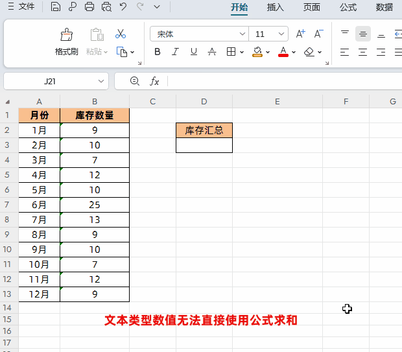
Task: Switch to the 插入 (Insert) tab
Action: tap(276, 7)
